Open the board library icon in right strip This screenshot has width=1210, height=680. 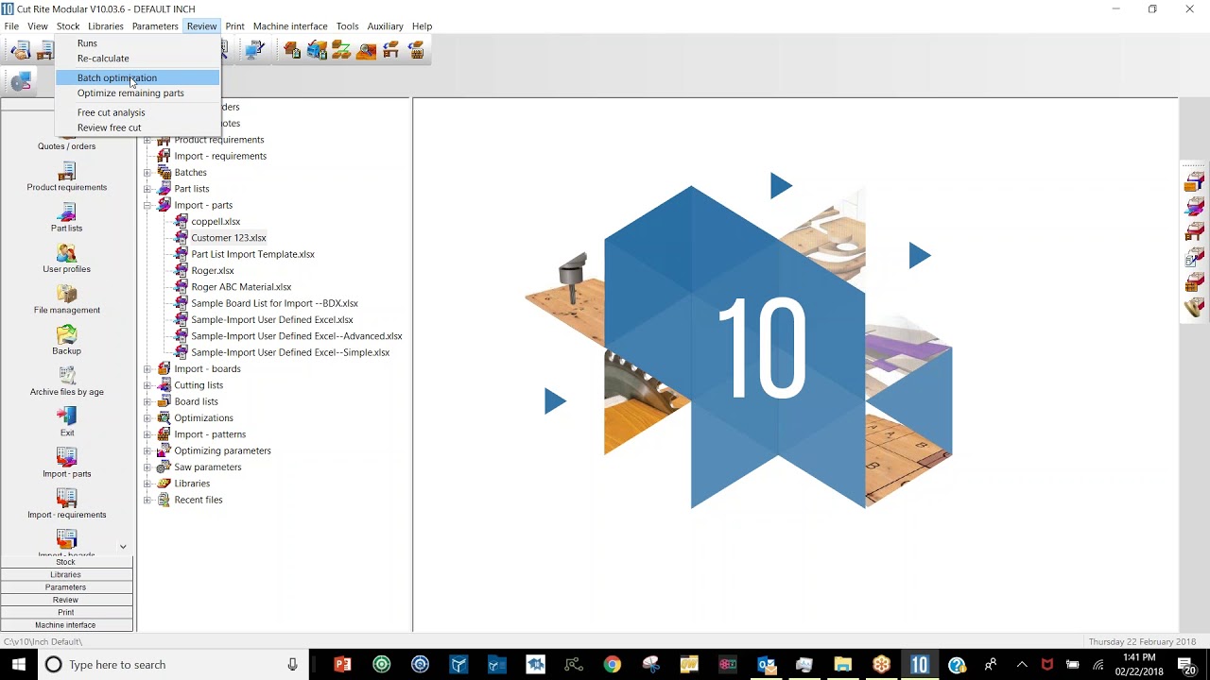[x=1195, y=181]
